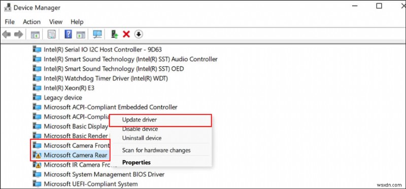
Task: Open the File menu
Action: coord(10,22)
